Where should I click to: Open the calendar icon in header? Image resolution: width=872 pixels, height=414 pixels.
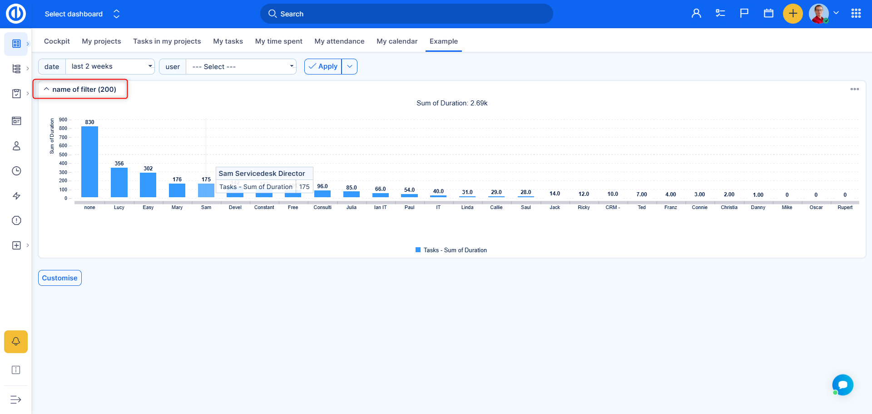pyautogui.click(x=768, y=14)
